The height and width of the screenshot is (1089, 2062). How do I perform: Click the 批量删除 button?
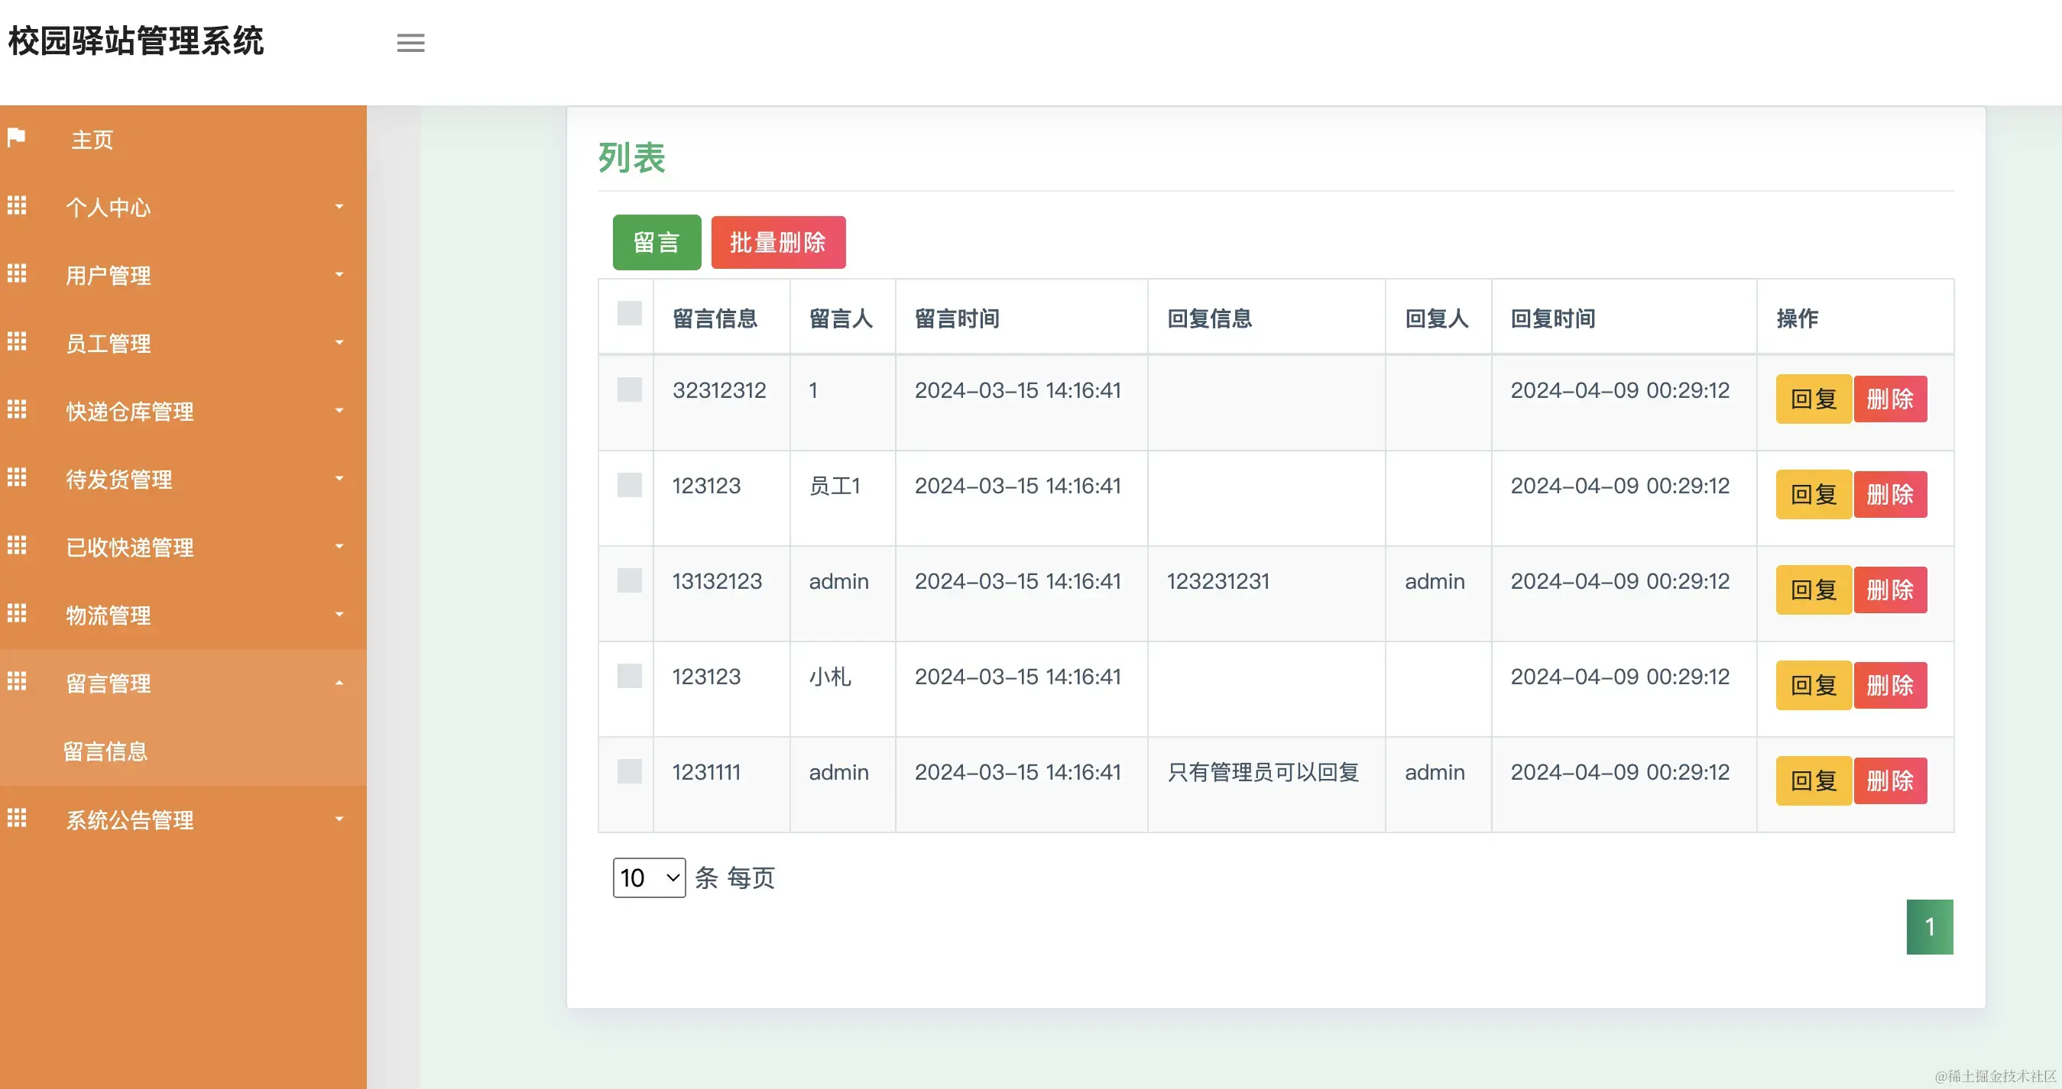(x=778, y=242)
